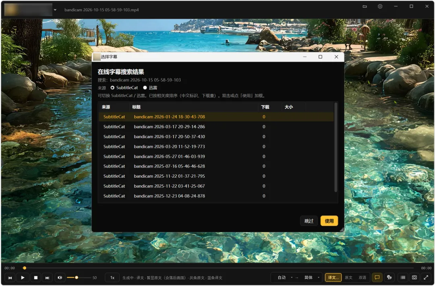Minimize the subtitle selection dialog
The height and width of the screenshot is (286, 435).
(x=304, y=57)
